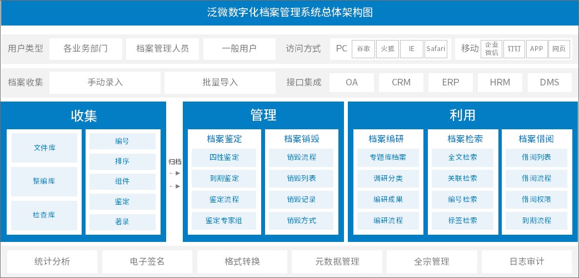Select the 元数据管理 bottom box
This screenshot has width=579, height=278.
coord(337,262)
